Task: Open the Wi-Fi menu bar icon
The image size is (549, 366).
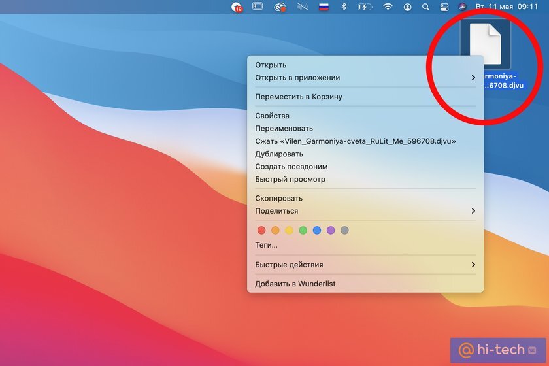Action: [x=388, y=7]
